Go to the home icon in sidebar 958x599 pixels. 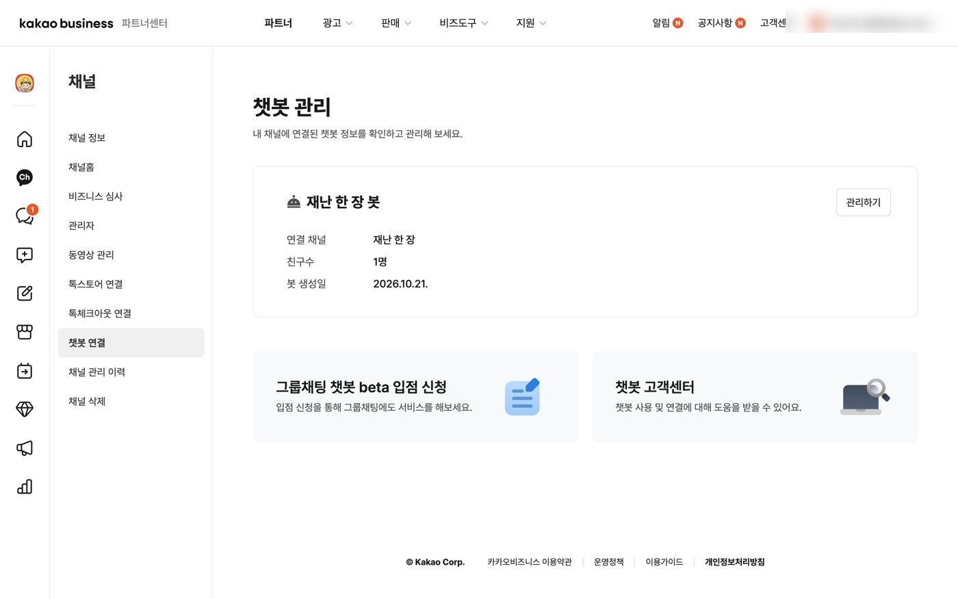point(25,139)
